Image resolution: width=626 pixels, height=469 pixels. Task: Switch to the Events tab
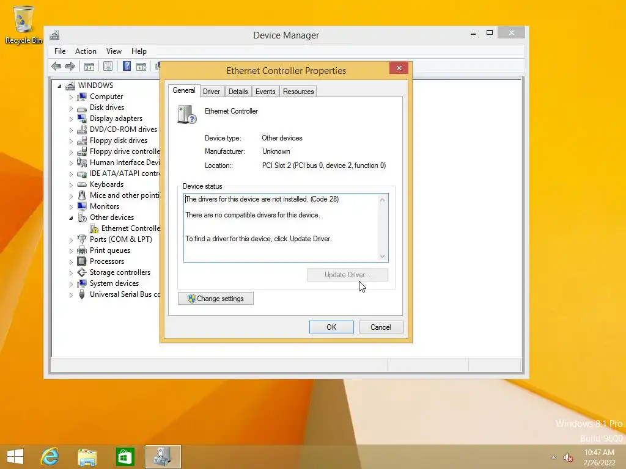click(x=265, y=92)
